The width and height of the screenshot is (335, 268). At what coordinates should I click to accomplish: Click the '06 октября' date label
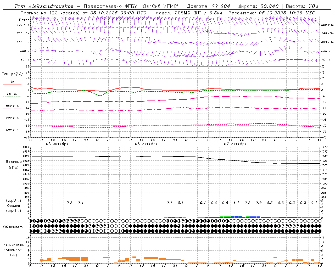coord(146,144)
